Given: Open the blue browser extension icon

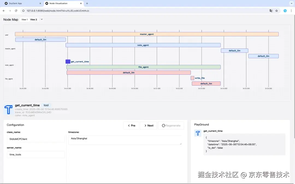Looking at the screenshot, I should click(285, 11).
